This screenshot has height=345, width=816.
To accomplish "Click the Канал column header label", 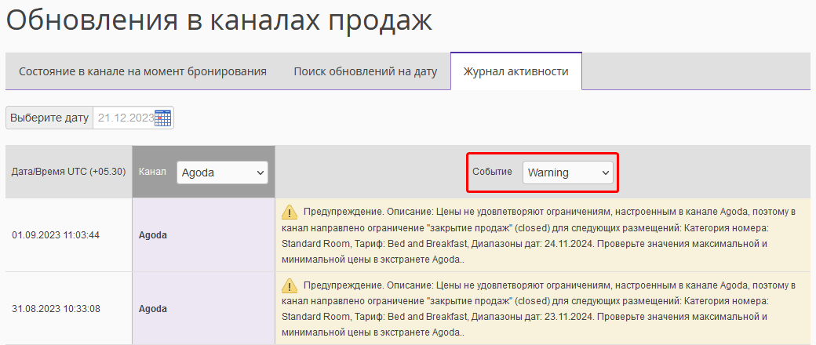I will 152,172.
